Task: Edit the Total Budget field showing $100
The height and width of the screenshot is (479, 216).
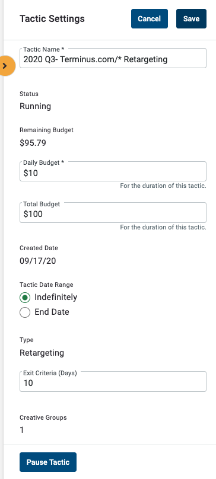Action: click(113, 213)
